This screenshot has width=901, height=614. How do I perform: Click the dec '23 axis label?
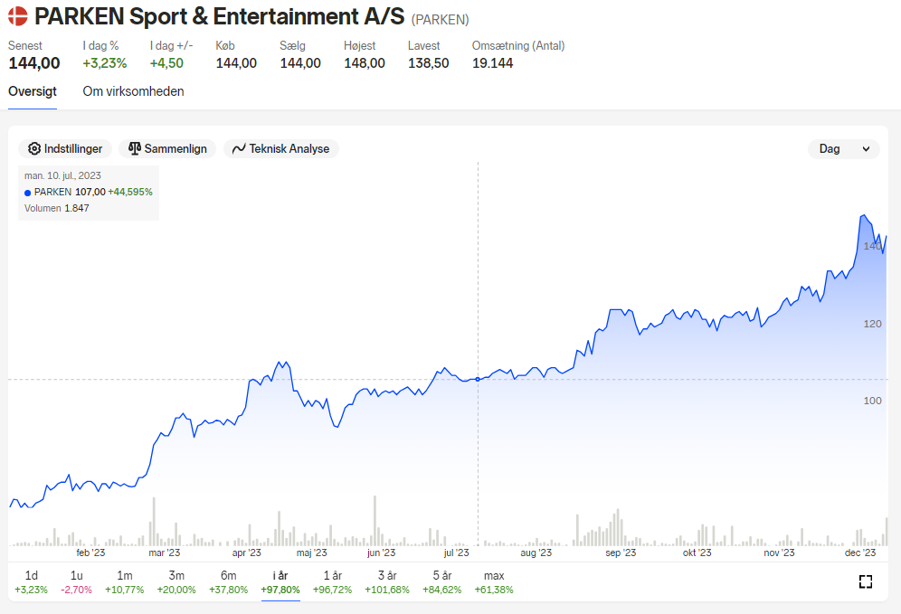point(860,553)
